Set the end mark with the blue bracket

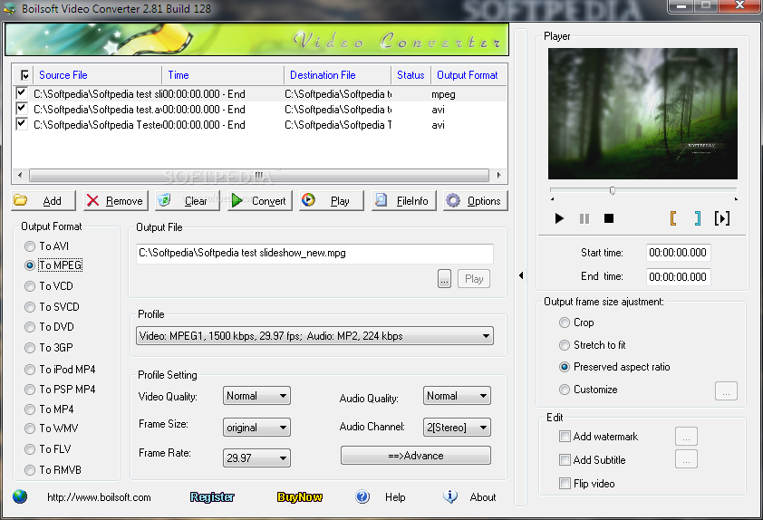click(x=698, y=218)
